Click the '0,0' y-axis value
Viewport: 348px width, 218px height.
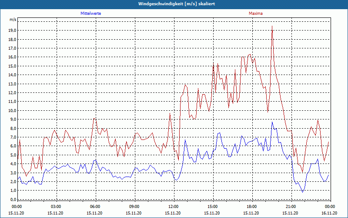(13, 200)
